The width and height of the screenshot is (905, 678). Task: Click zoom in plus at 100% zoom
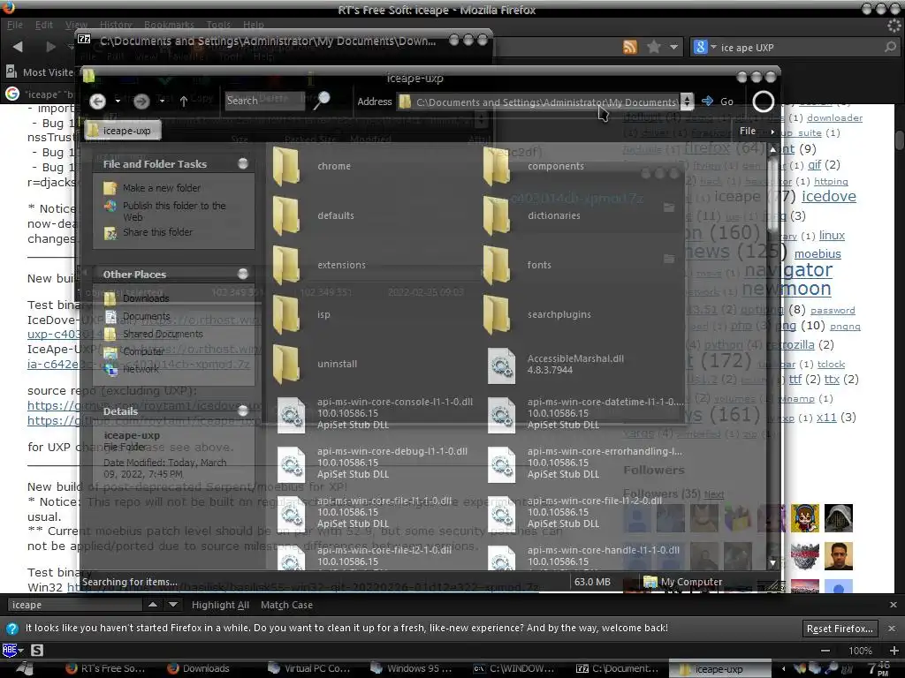[x=894, y=651]
